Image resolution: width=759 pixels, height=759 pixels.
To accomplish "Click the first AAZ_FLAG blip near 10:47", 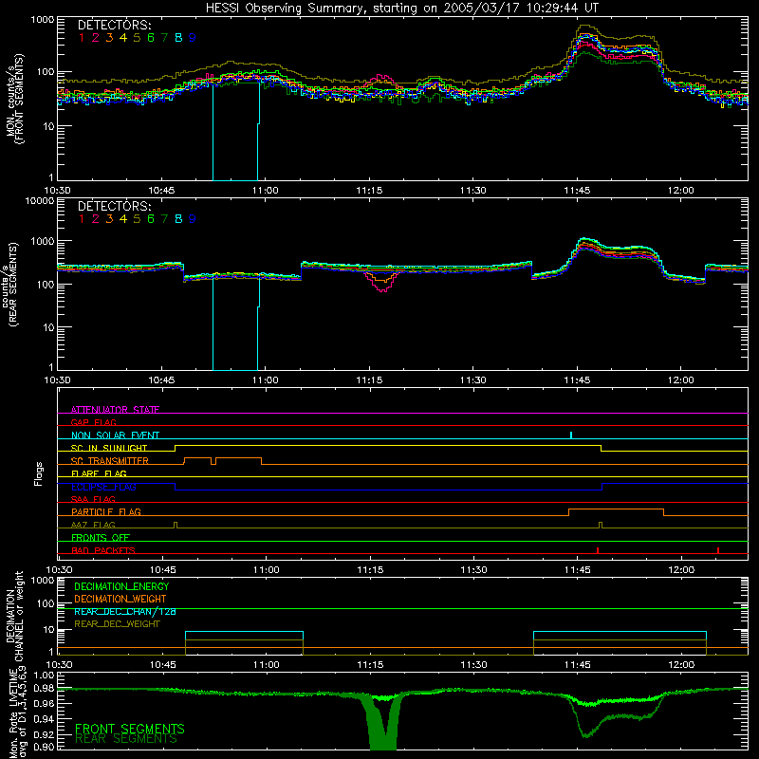I will click(x=176, y=525).
